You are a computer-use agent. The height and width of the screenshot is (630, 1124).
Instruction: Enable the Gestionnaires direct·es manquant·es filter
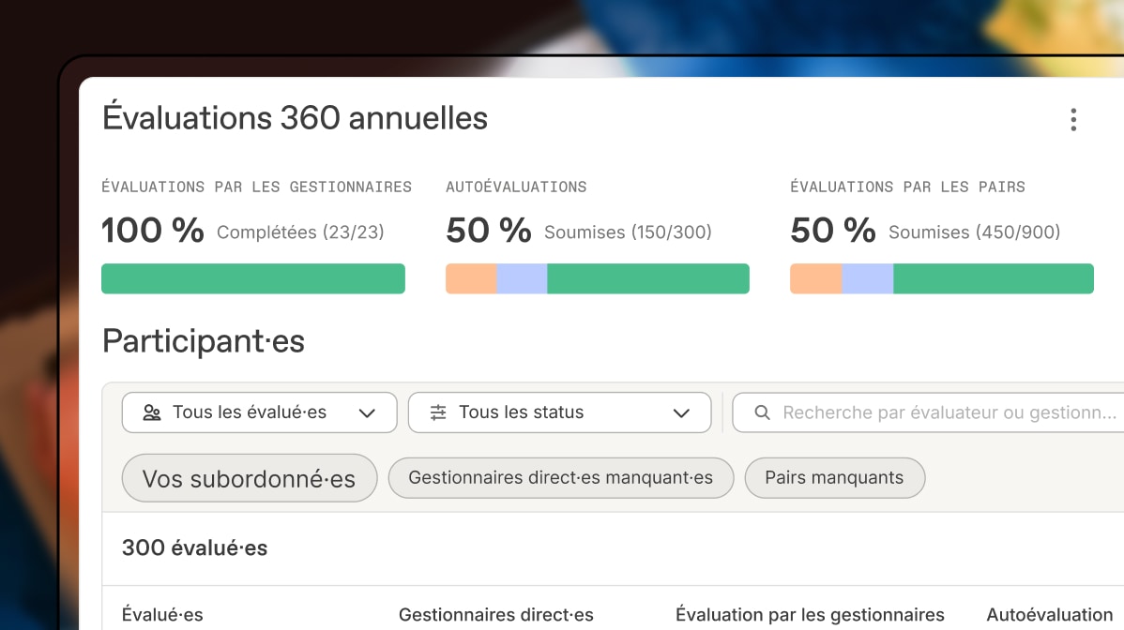[560, 477]
